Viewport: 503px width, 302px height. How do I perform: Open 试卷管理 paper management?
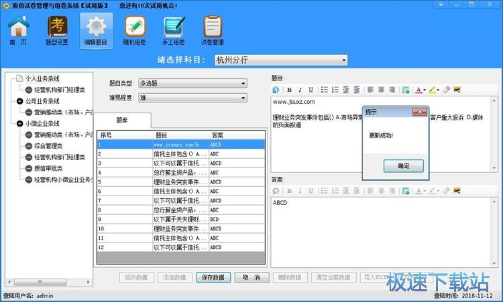213,30
